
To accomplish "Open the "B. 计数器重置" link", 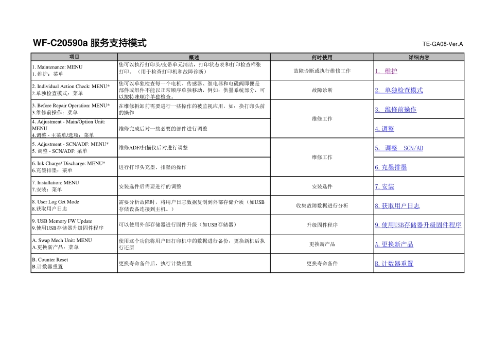I will pyautogui.click(x=394, y=263).
